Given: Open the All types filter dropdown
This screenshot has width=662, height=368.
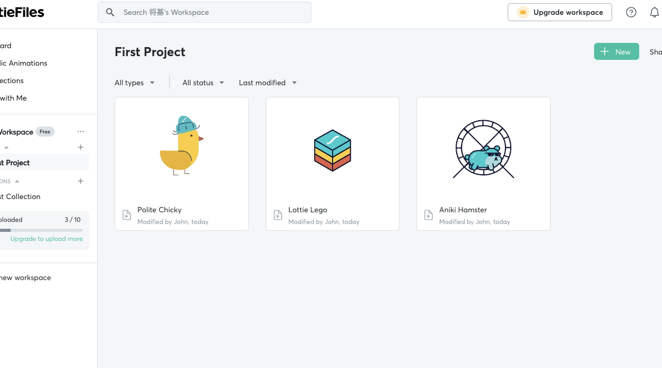Looking at the screenshot, I should (135, 83).
